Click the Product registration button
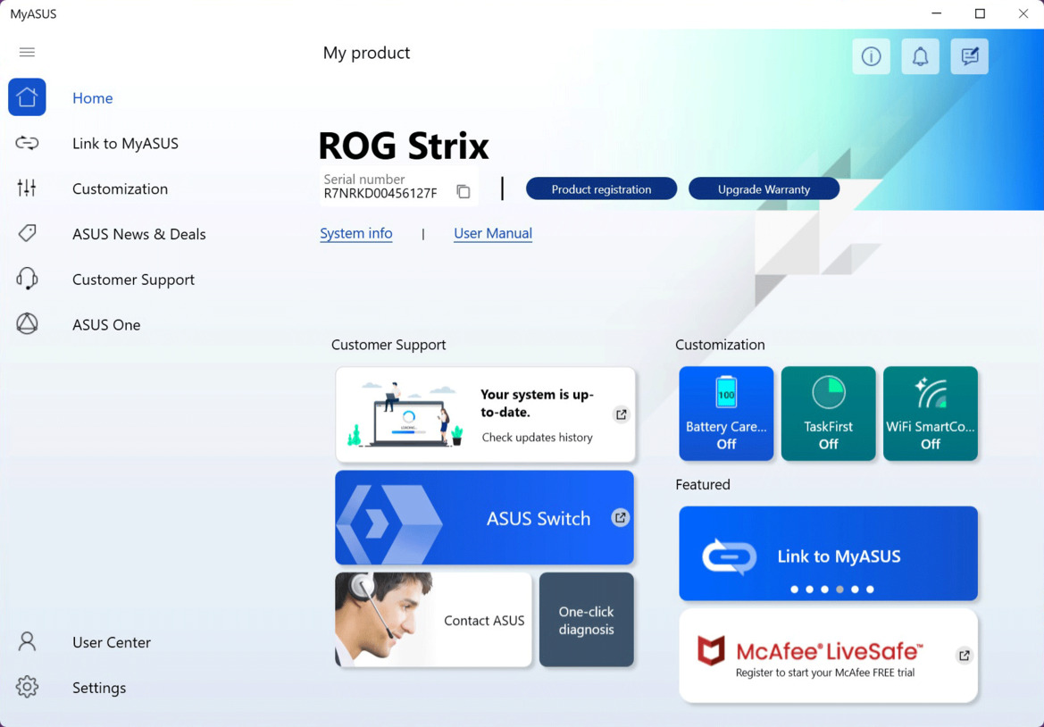1044x727 pixels. [x=601, y=189]
